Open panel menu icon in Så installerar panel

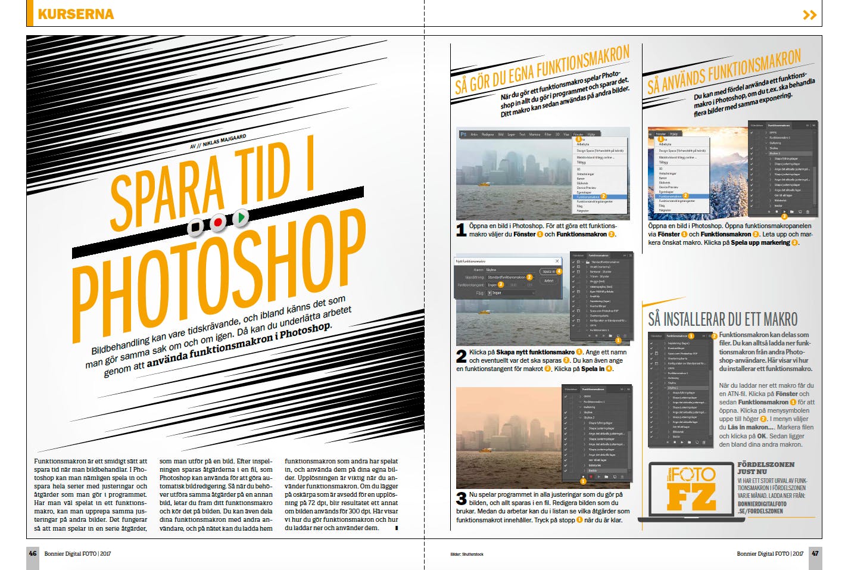pos(710,336)
